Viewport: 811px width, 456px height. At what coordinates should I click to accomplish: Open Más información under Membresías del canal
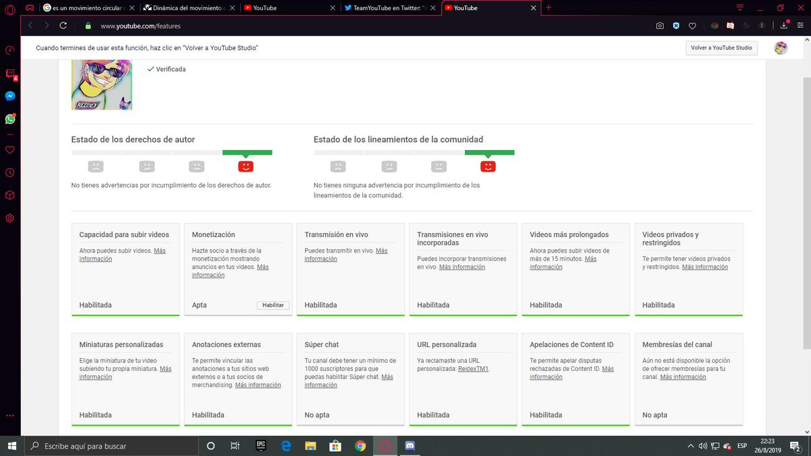(x=683, y=377)
